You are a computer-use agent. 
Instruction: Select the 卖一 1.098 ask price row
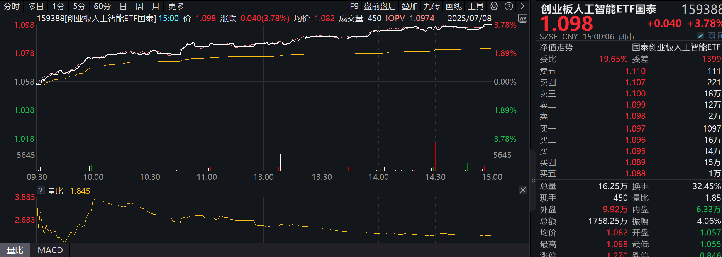(x=630, y=116)
